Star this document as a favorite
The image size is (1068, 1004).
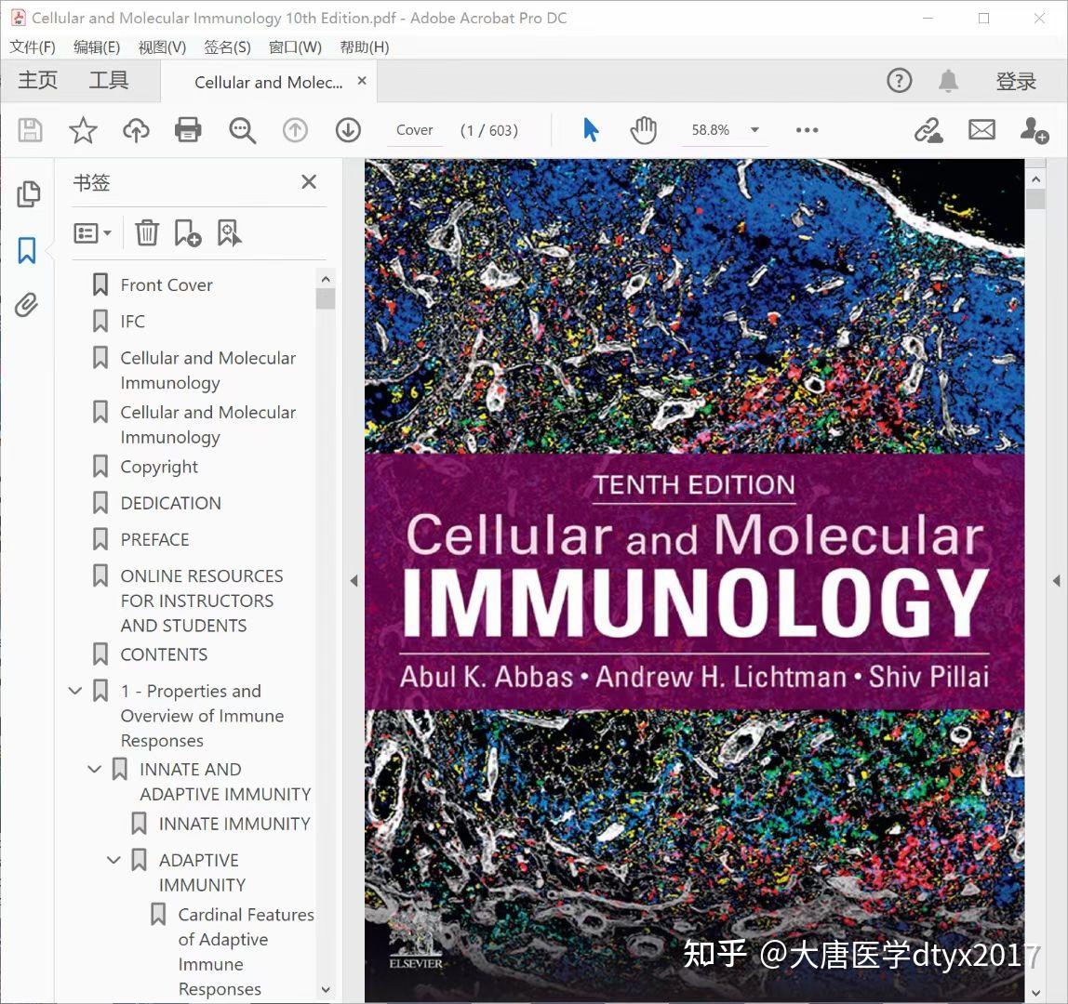pyautogui.click(x=83, y=129)
